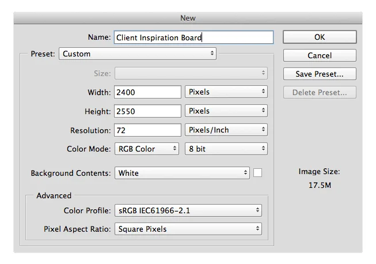Open Background Contents dropdown showing White
This screenshot has width=376, height=264.
(x=183, y=173)
